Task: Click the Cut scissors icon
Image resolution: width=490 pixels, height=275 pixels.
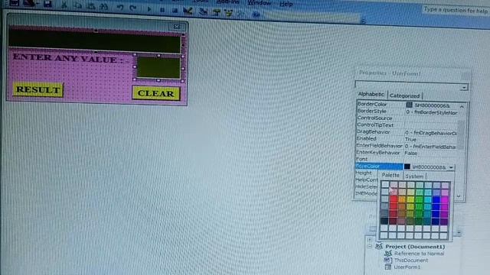Action: [x=64, y=5]
